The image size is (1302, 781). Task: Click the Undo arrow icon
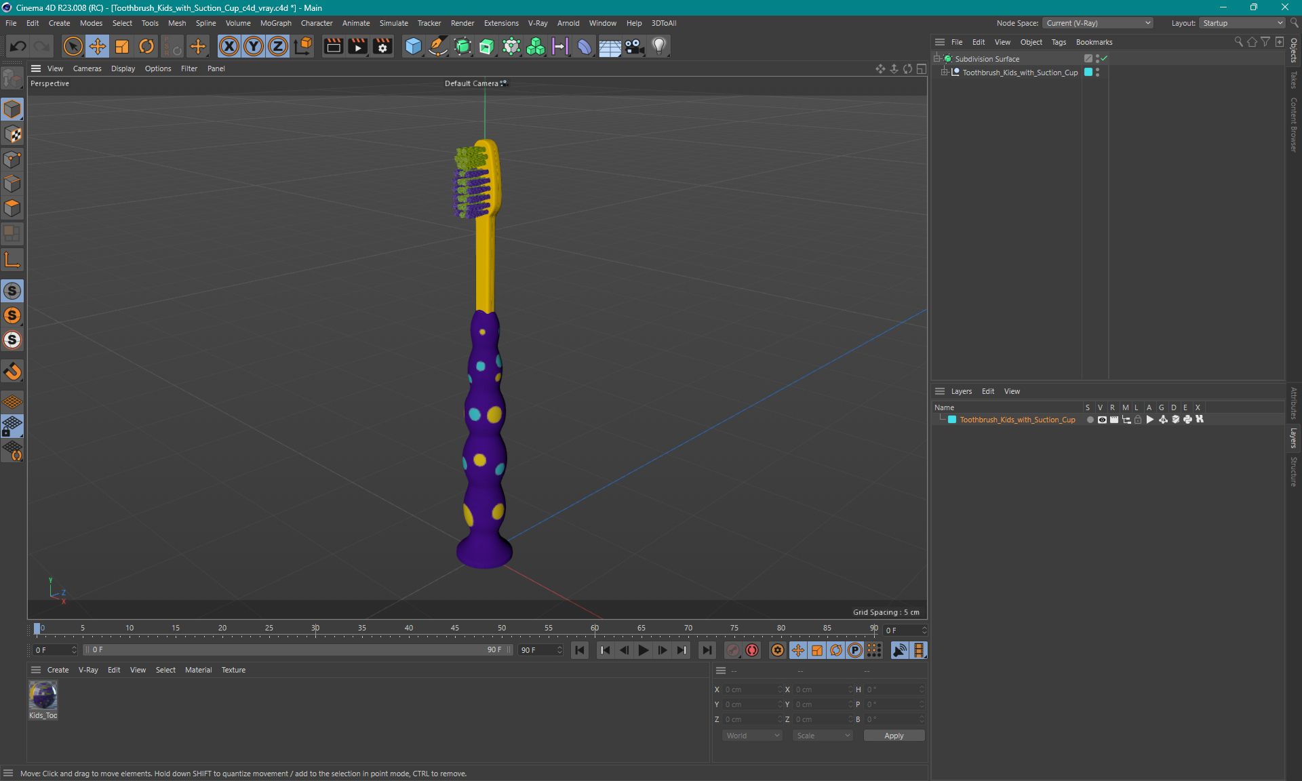[18, 46]
